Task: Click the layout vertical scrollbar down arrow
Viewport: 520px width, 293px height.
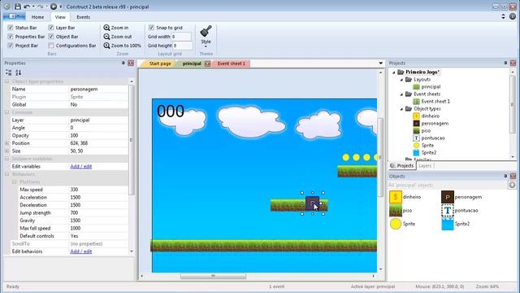Action: click(x=380, y=269)
